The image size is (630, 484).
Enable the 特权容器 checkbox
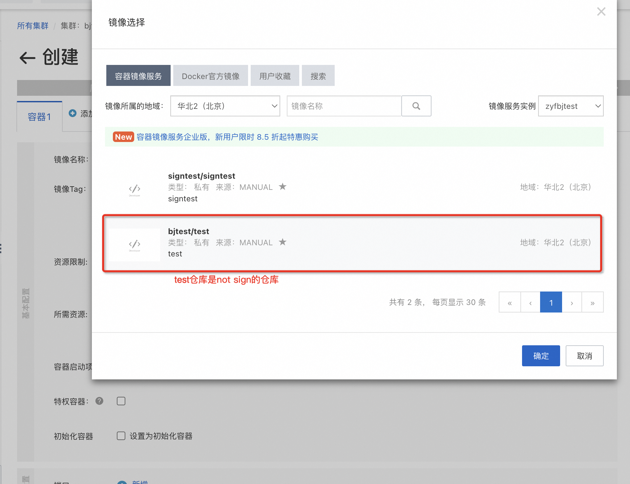(121, 401)
